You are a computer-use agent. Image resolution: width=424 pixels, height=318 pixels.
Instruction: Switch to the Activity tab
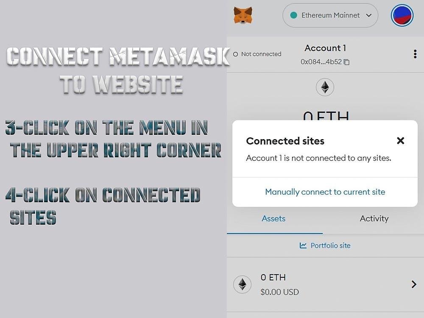(x=374, y=218)
